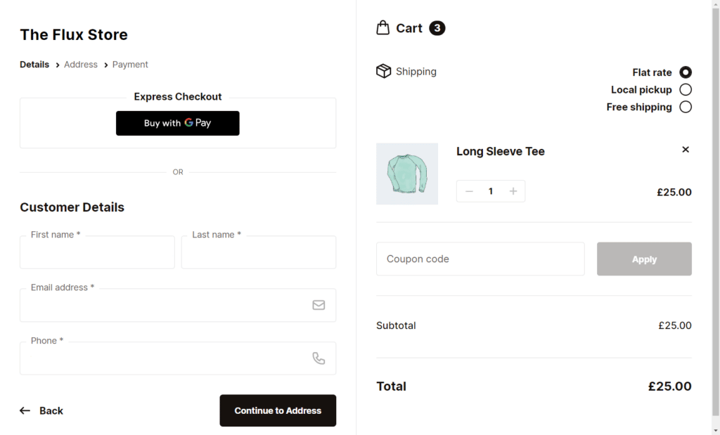This screenshot has height=435, width=720.
Task: Enable Free shipping option
Action: (x=686, y=107)
